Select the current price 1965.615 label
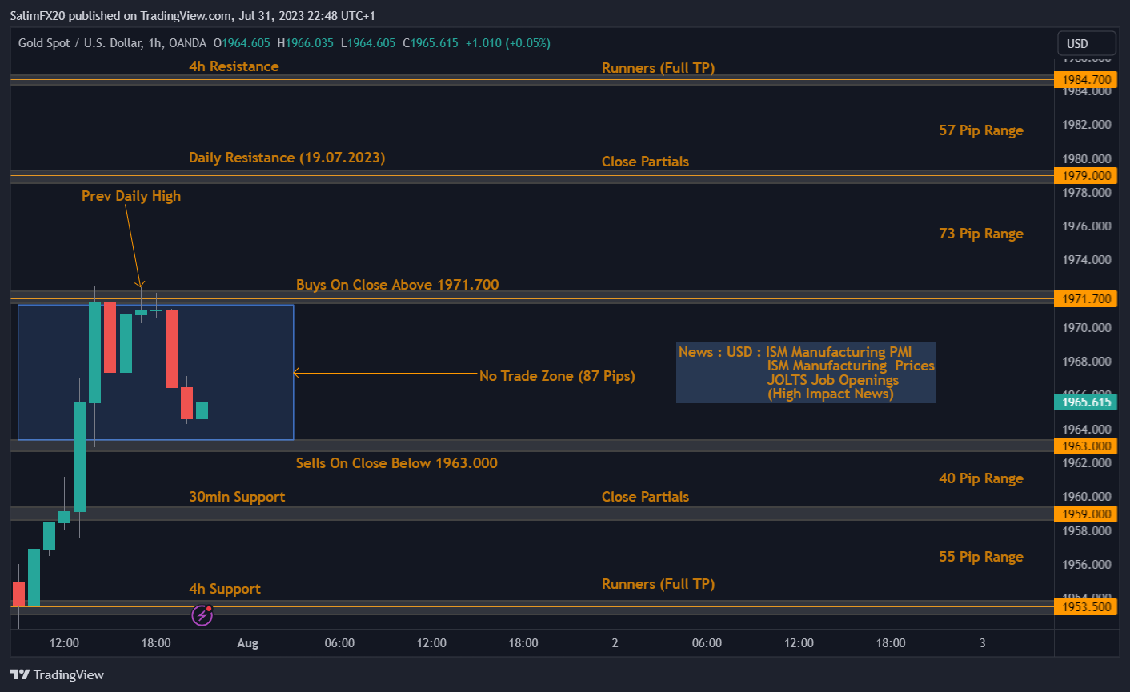Screen dimensions: 1130x692 pos(1085,402)
